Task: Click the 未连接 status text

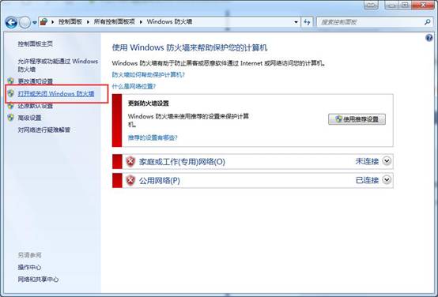Action: [x=367, y=161]
